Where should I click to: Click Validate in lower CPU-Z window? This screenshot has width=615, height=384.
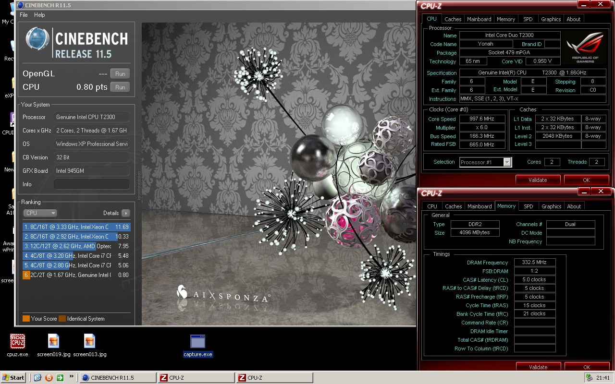pyautogui.click(x=538, y=367)
